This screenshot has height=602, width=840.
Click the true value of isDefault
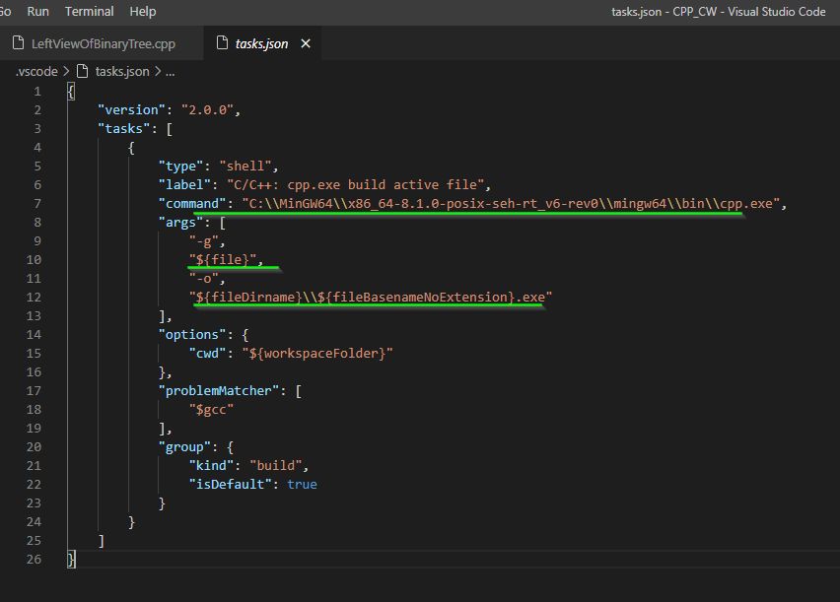(x=302, y=484)
